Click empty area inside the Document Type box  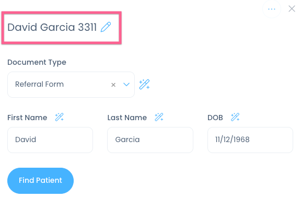pyautogui.click(x=86, y=85)
